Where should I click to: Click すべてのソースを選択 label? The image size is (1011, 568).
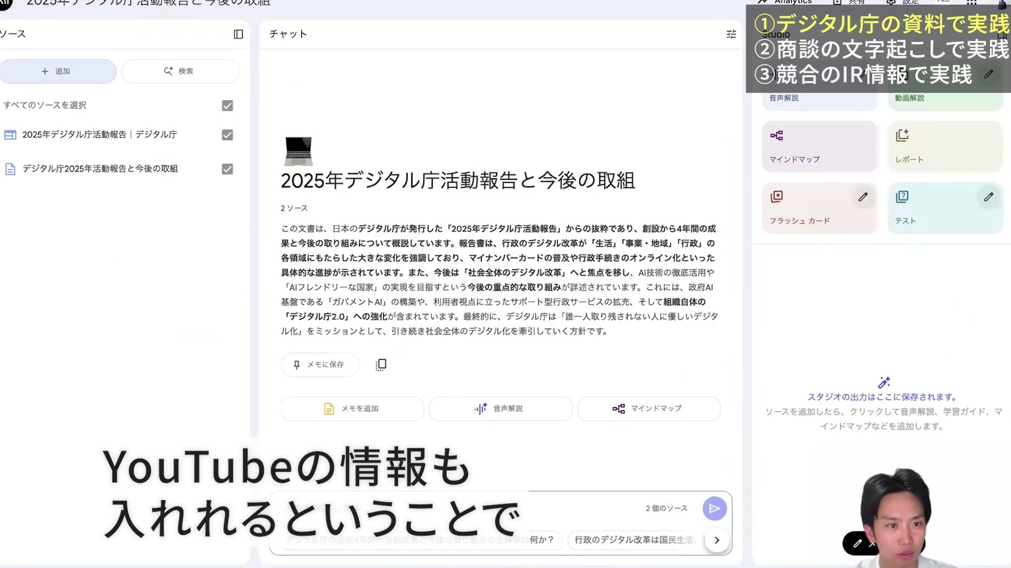pyautogui.click(x=45, y=105)
